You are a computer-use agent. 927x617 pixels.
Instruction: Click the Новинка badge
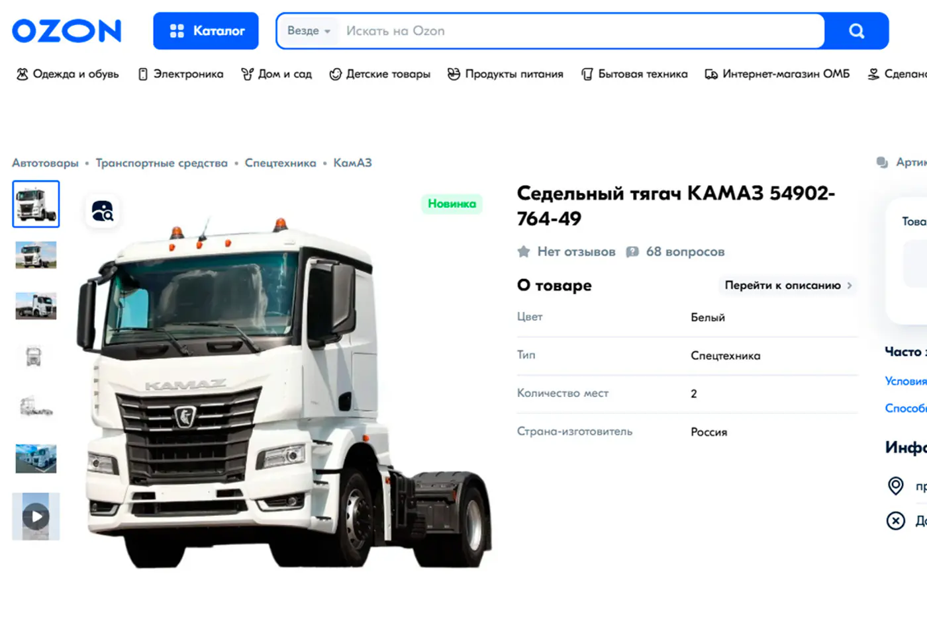pyautogui.click(x=452, y=204)
